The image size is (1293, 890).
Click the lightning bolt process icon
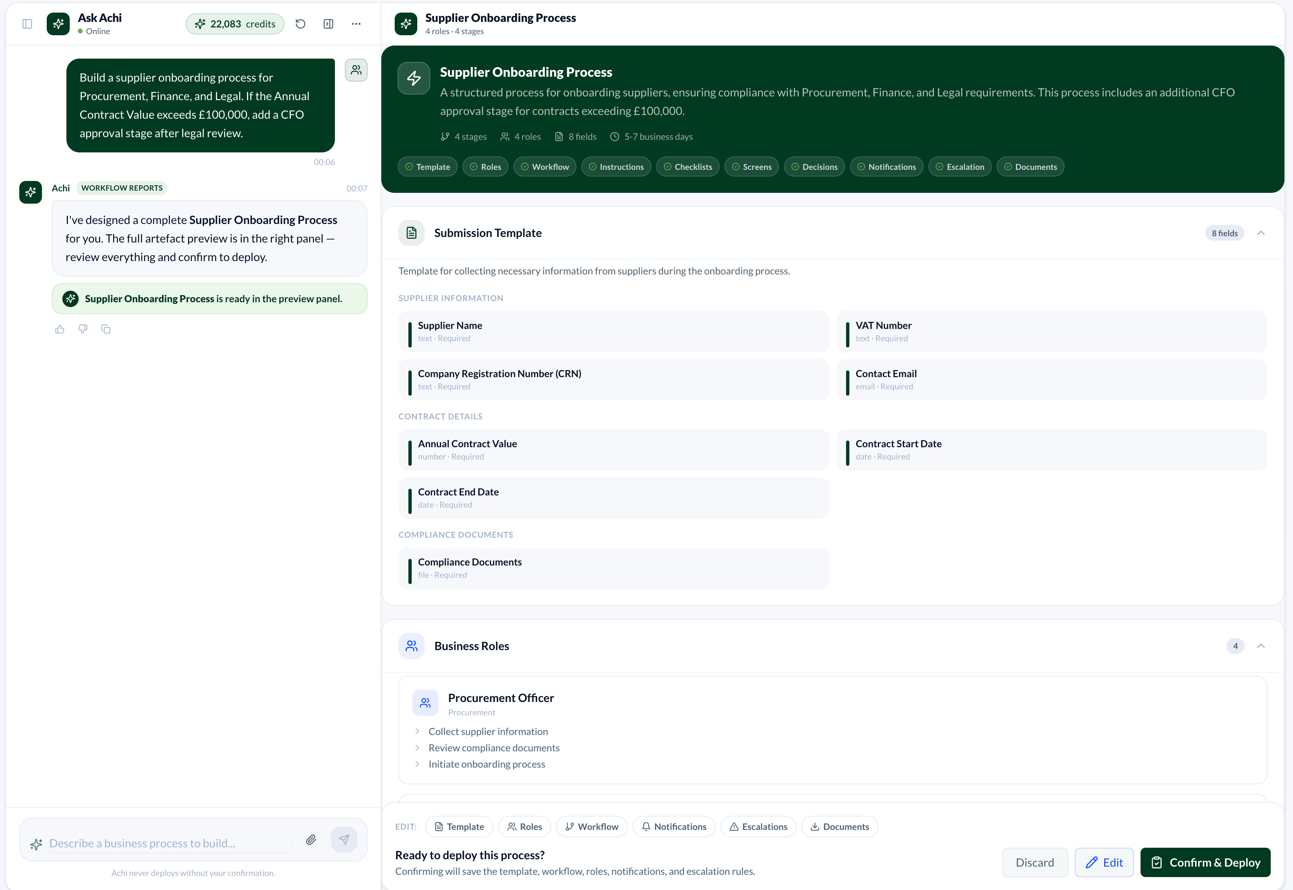[x=414, y=79]
